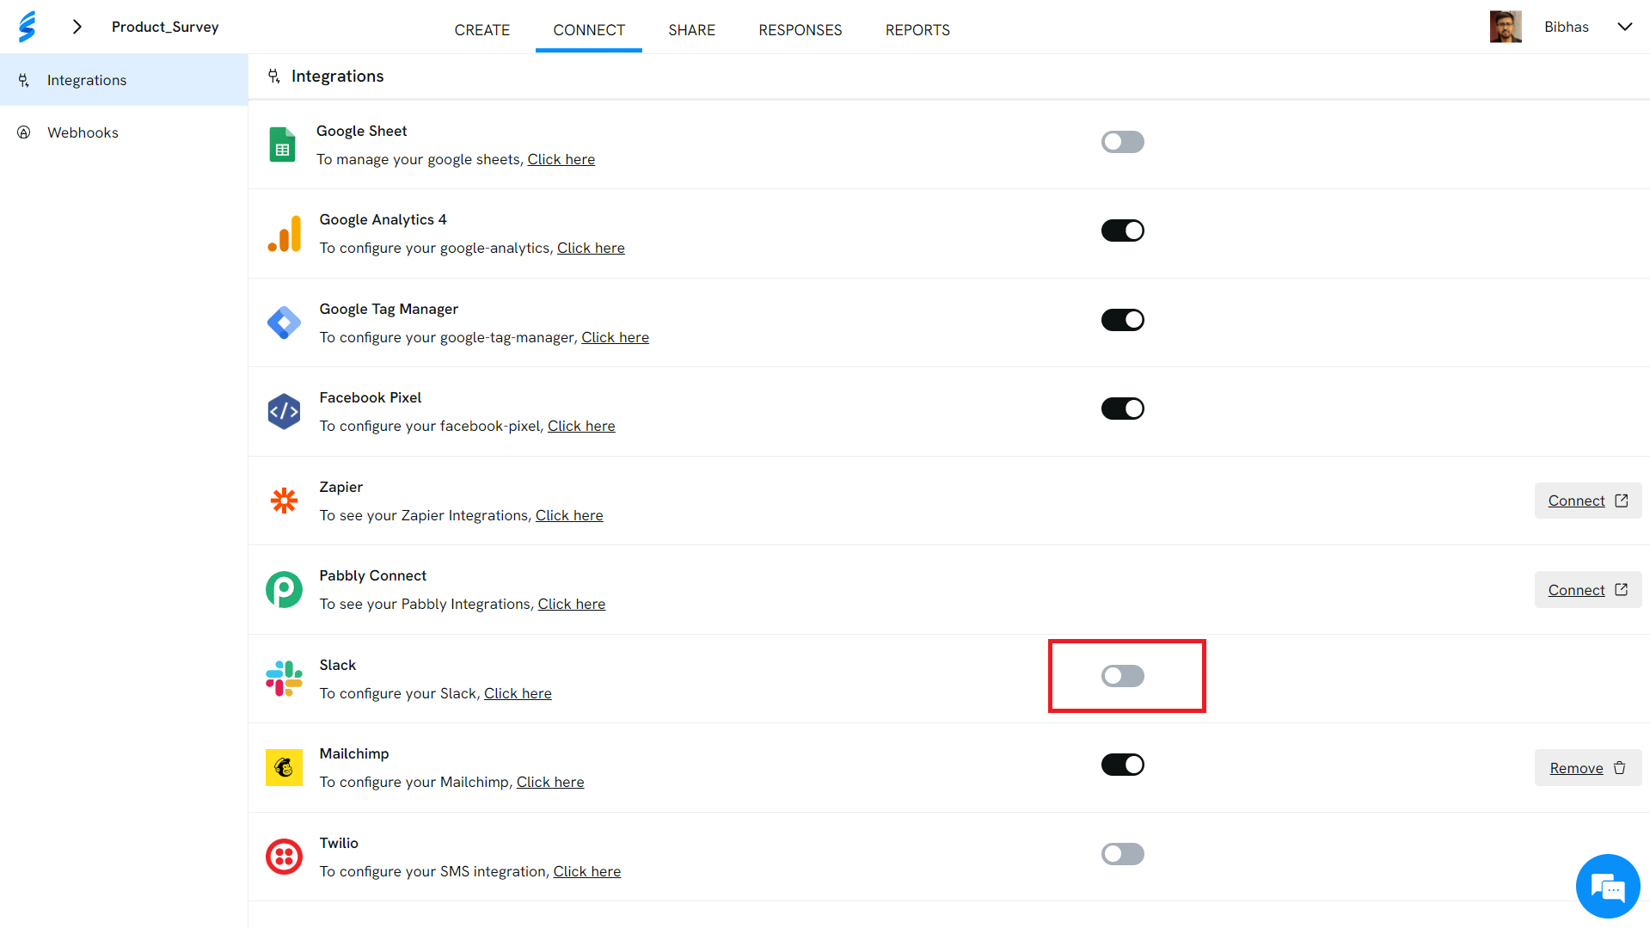Expand the Bibhas account dropdown arrow
1650x928 pixels.
pyautogui.click(x=1624, y=27)
